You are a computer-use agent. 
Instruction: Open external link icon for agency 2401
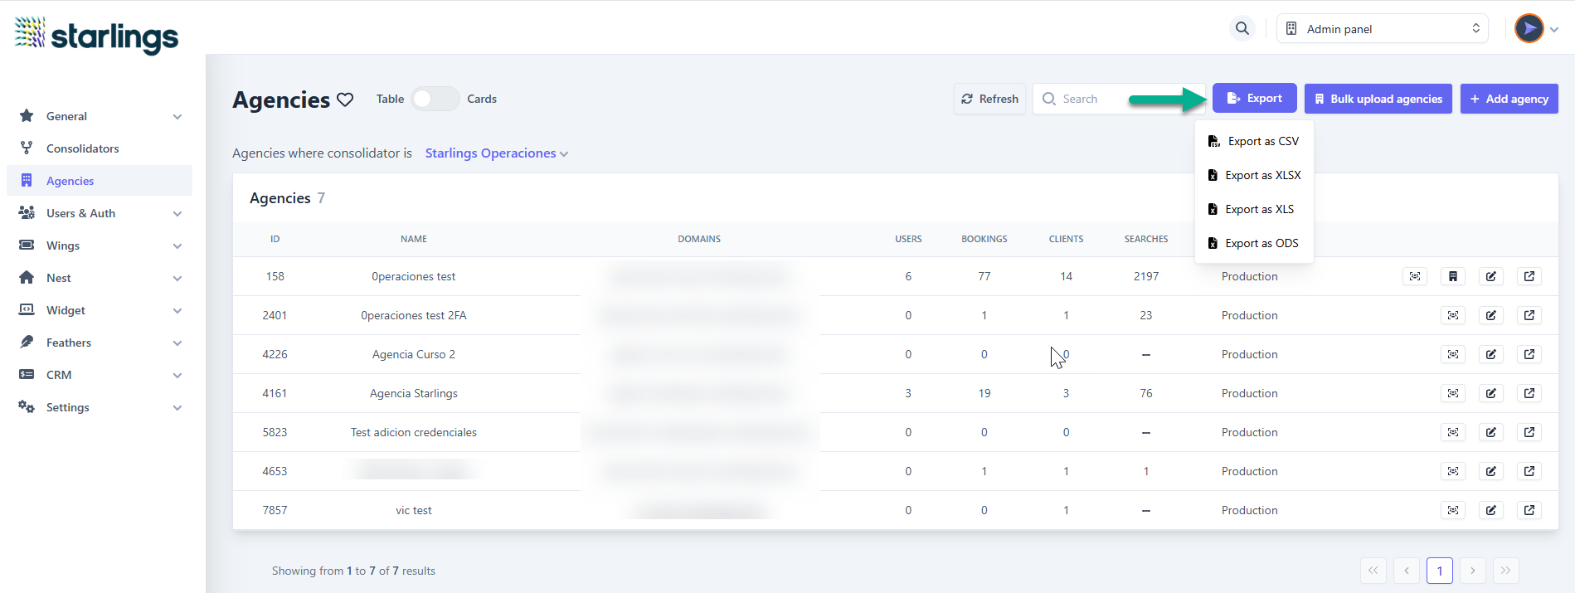(1529, 315)
